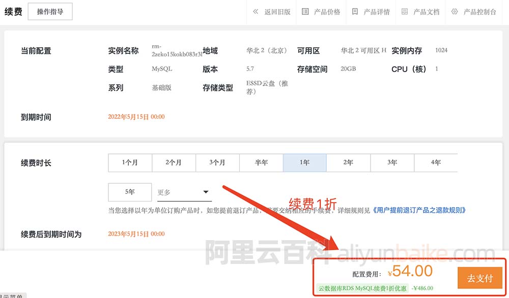
Task: Select the 1个月 renewal duration
Action: 130,163
